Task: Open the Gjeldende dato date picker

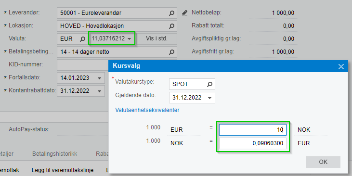Action: click(209, 98)
